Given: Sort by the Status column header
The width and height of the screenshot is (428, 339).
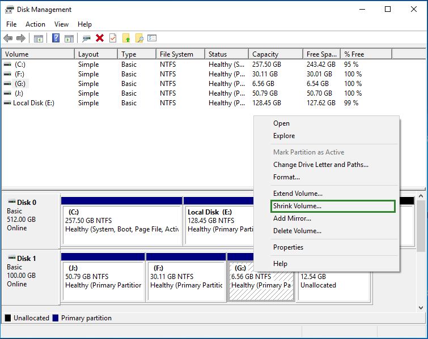Looking at the screenshot, I should click(227, 54).
